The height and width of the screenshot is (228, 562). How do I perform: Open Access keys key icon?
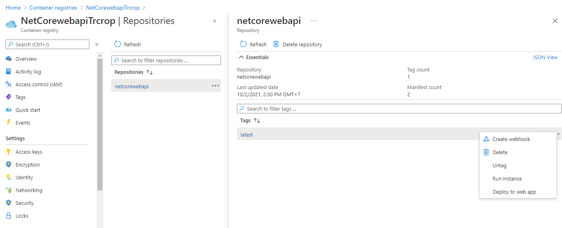9,152
